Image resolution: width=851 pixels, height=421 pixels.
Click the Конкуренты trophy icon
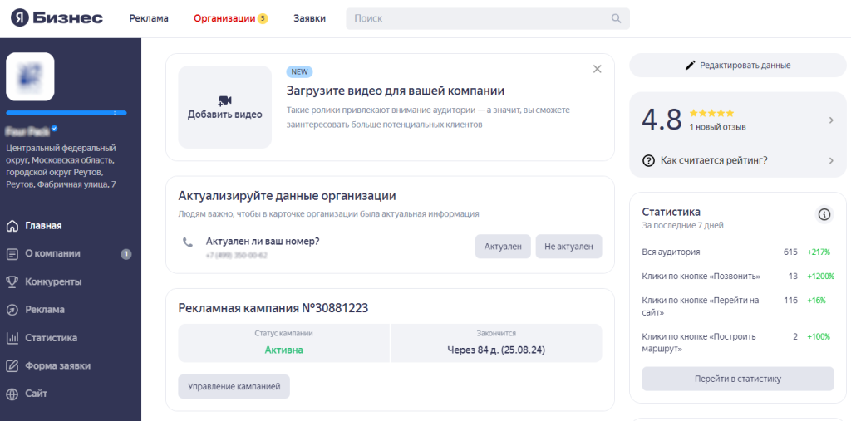coord(12,282)
